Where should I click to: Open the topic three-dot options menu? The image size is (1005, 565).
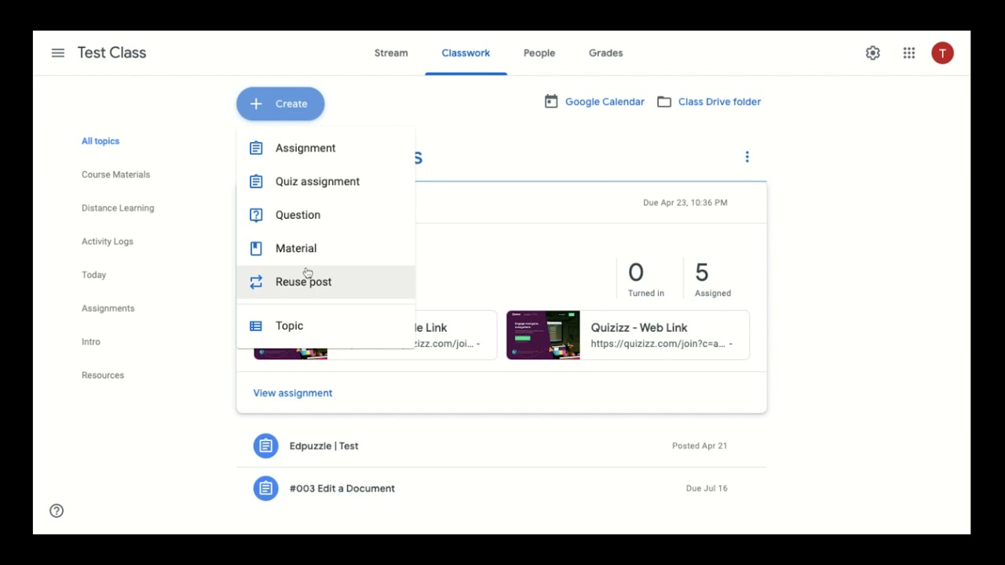[x=747, y=157]
